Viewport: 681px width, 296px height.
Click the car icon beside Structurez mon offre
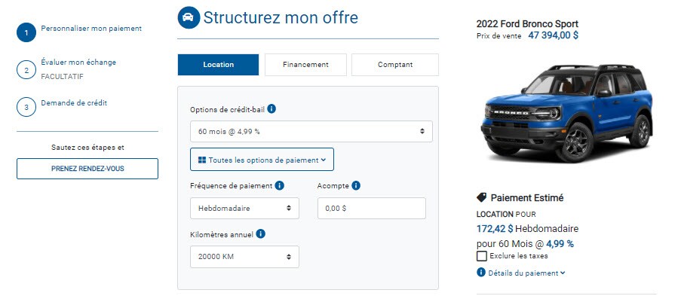pos(189,18)
